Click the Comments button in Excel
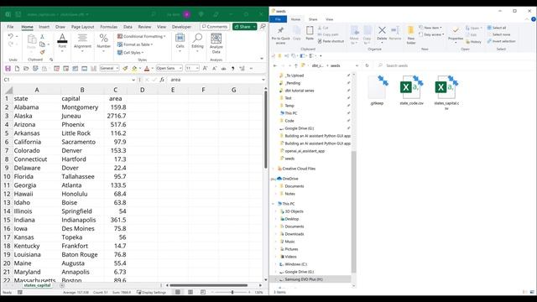 [x=215, y=27]
